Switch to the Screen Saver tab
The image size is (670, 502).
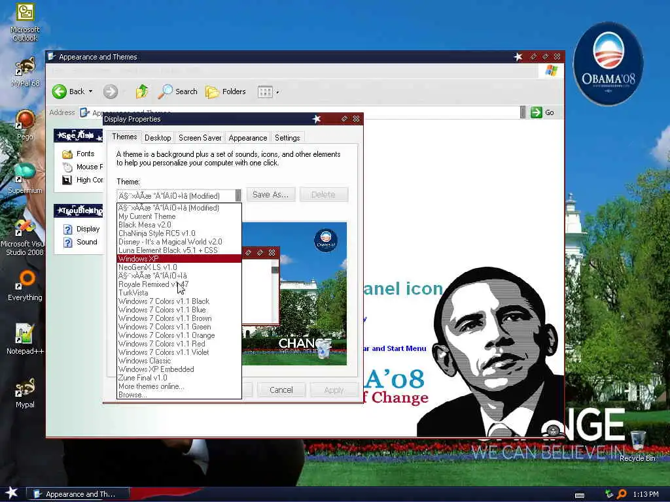(x=200, y=138)
